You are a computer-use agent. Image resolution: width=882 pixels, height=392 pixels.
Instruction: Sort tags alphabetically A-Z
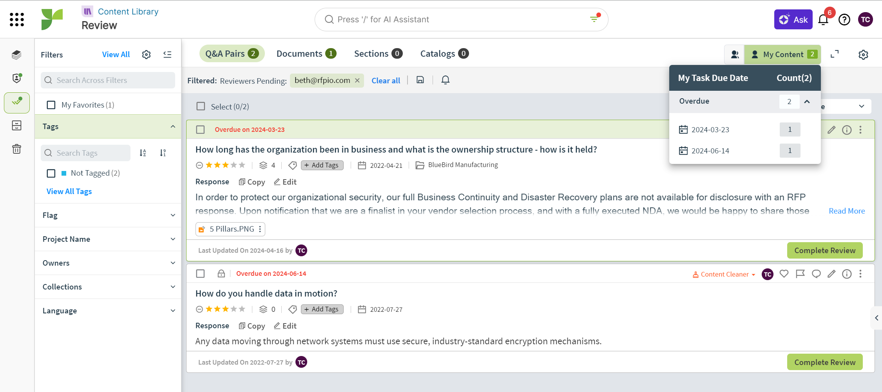coord(143,153)
